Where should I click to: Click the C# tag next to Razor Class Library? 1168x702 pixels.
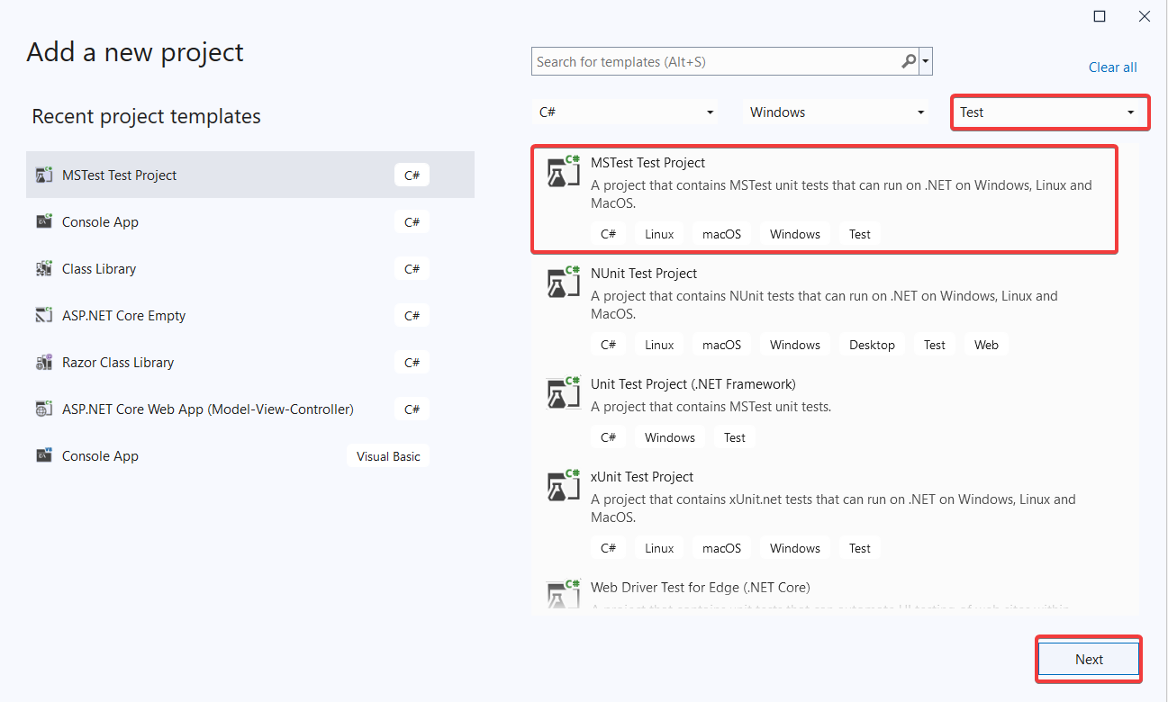pos(412,363)
